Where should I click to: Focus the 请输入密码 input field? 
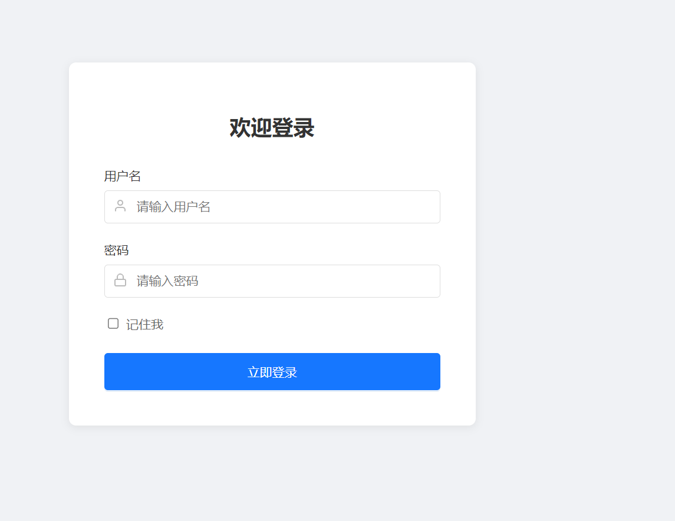point(272,281)
